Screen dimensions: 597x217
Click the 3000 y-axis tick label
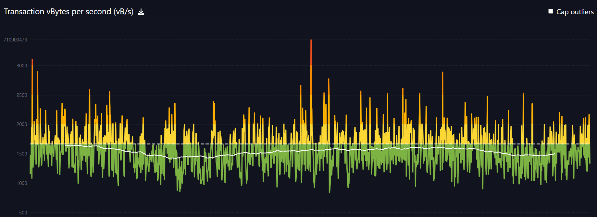[22, 66]
